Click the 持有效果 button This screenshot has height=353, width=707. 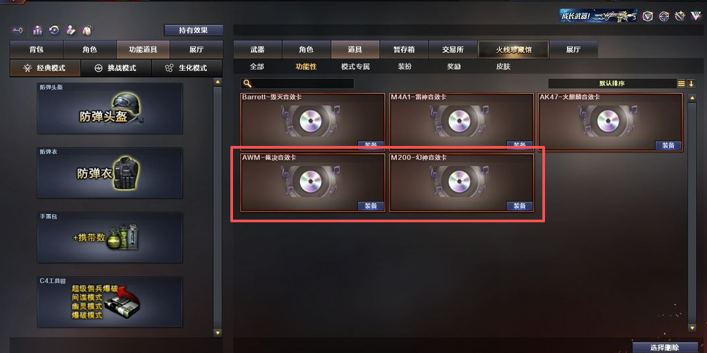(x=193, y=31)
